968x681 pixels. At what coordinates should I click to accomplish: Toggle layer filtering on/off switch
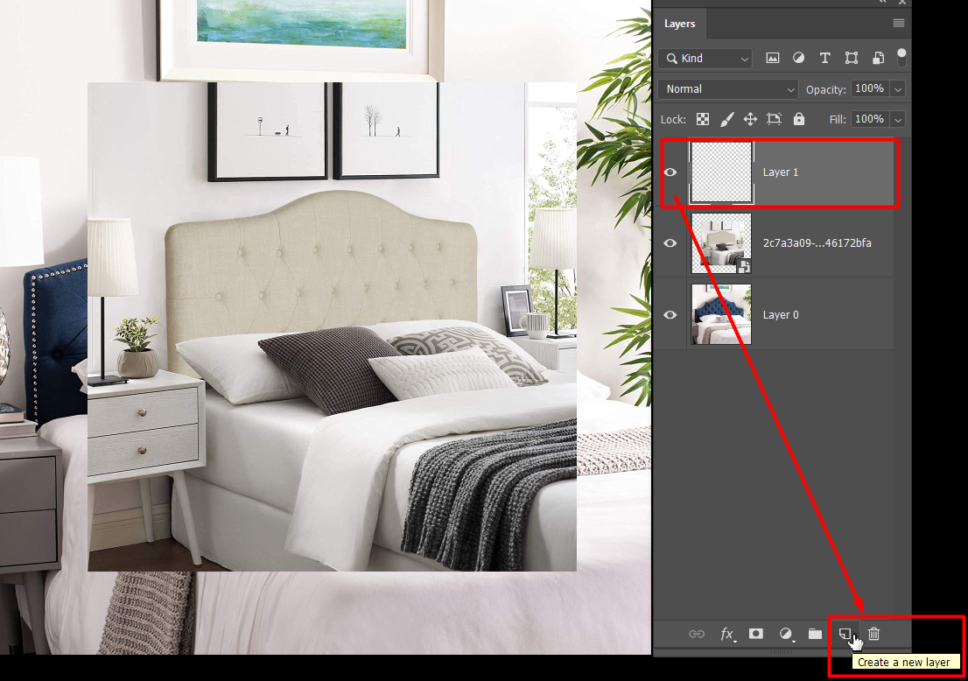click(902, 58)
